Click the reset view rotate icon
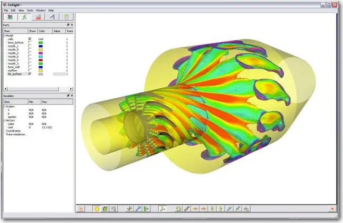Viewport: 343px width, 223px height. point(178,209)
